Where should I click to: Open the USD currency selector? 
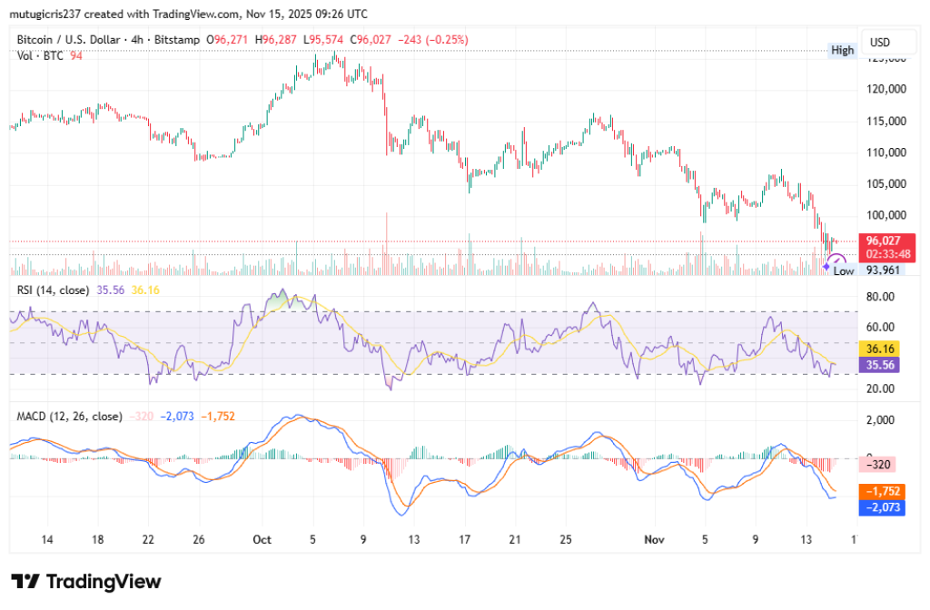click(x=880, y=43)
